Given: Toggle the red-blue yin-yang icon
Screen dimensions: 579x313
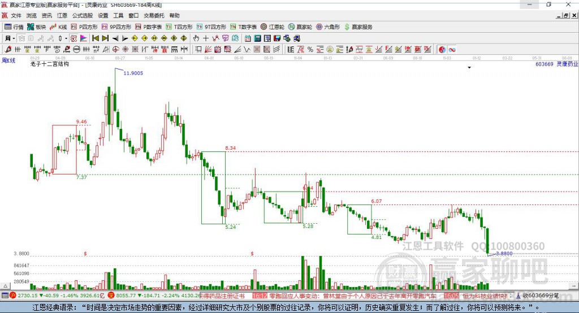Looking at the screenshot, I should point(442,50).
